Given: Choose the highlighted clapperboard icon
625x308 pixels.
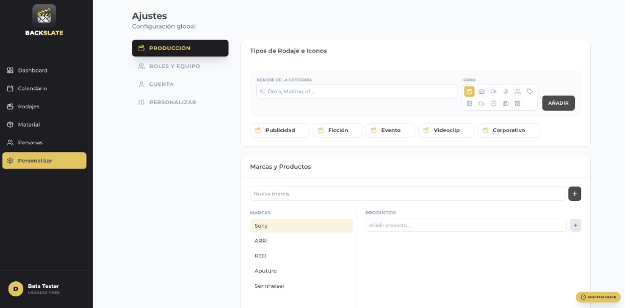Looking at the screenshot, I should click(x=469, y=91).
